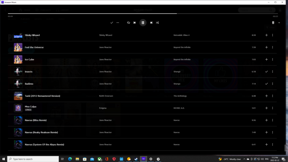This screenshot has width=288, height=162.
Task: Click the Windows taskbar search box
Action: coord(33,159)
